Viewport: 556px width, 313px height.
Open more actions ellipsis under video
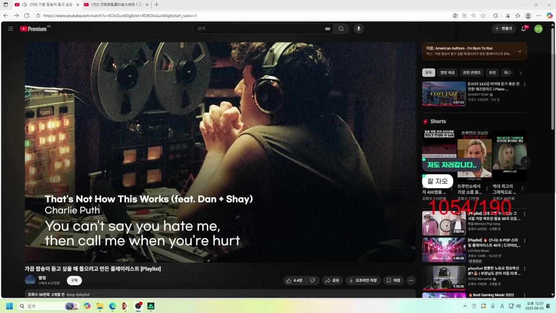coord(411,280)
